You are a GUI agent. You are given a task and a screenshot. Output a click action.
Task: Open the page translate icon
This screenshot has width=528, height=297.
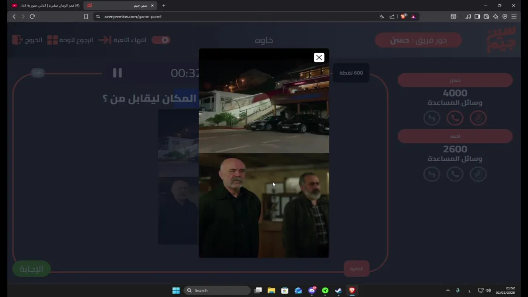pos(382,16)
